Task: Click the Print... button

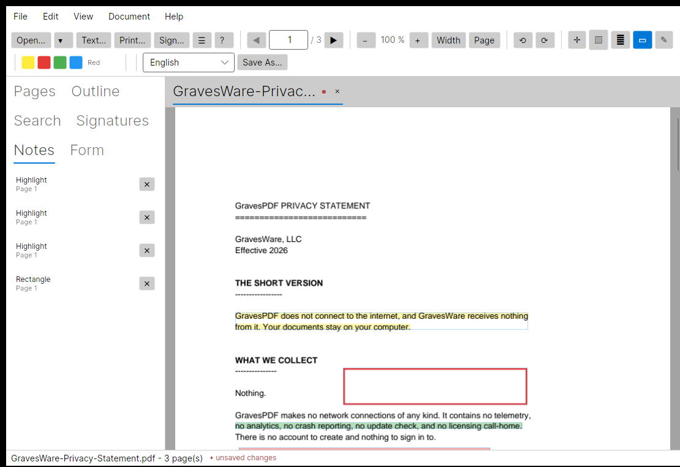Action: click(132, 40)
